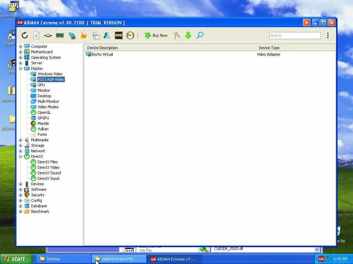Viewport: 353px width, 264px height.
Task: Click the magnifier search icon
Action: point(200,35)
